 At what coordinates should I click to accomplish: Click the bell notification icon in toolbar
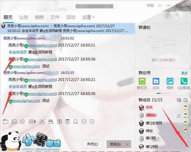[76, 121]
